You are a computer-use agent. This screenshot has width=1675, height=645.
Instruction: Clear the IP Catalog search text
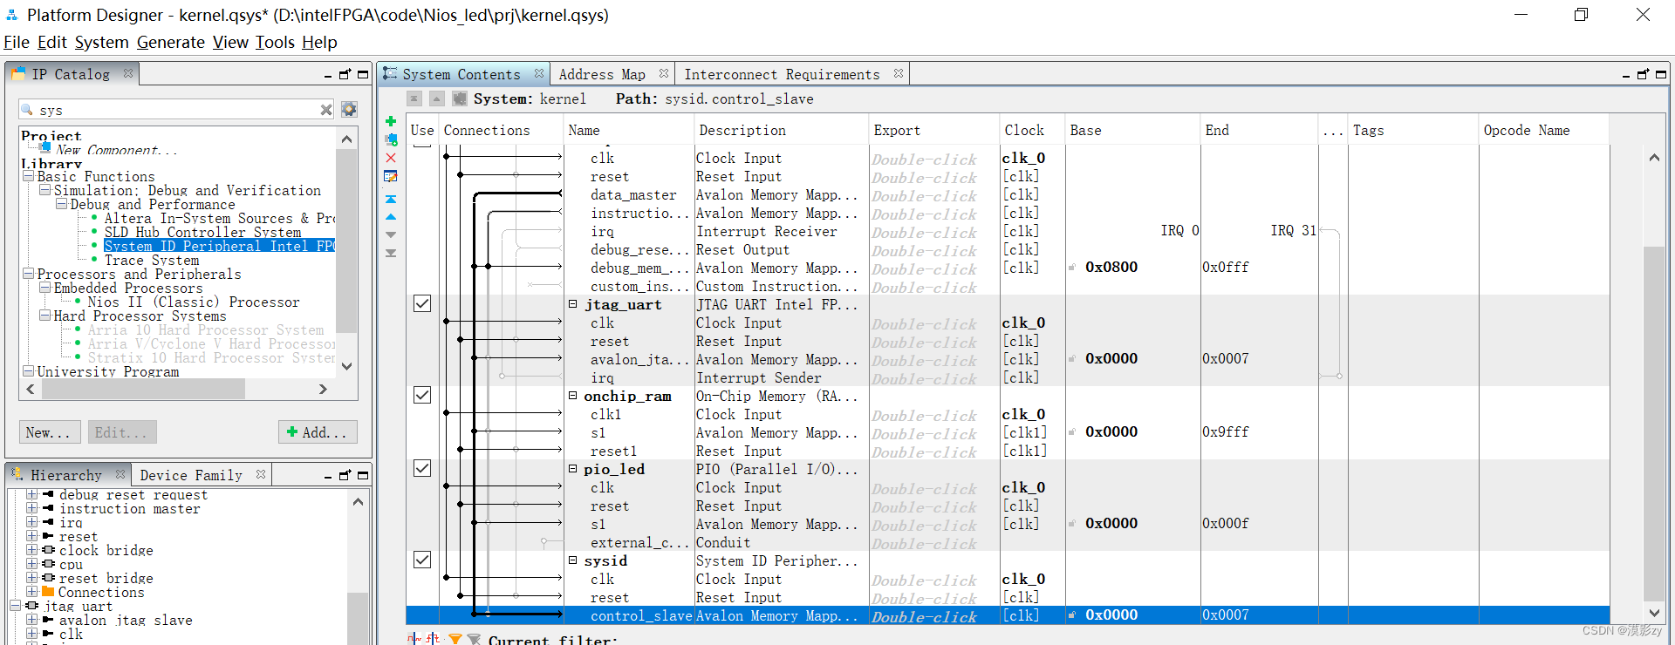coord(326,110)
